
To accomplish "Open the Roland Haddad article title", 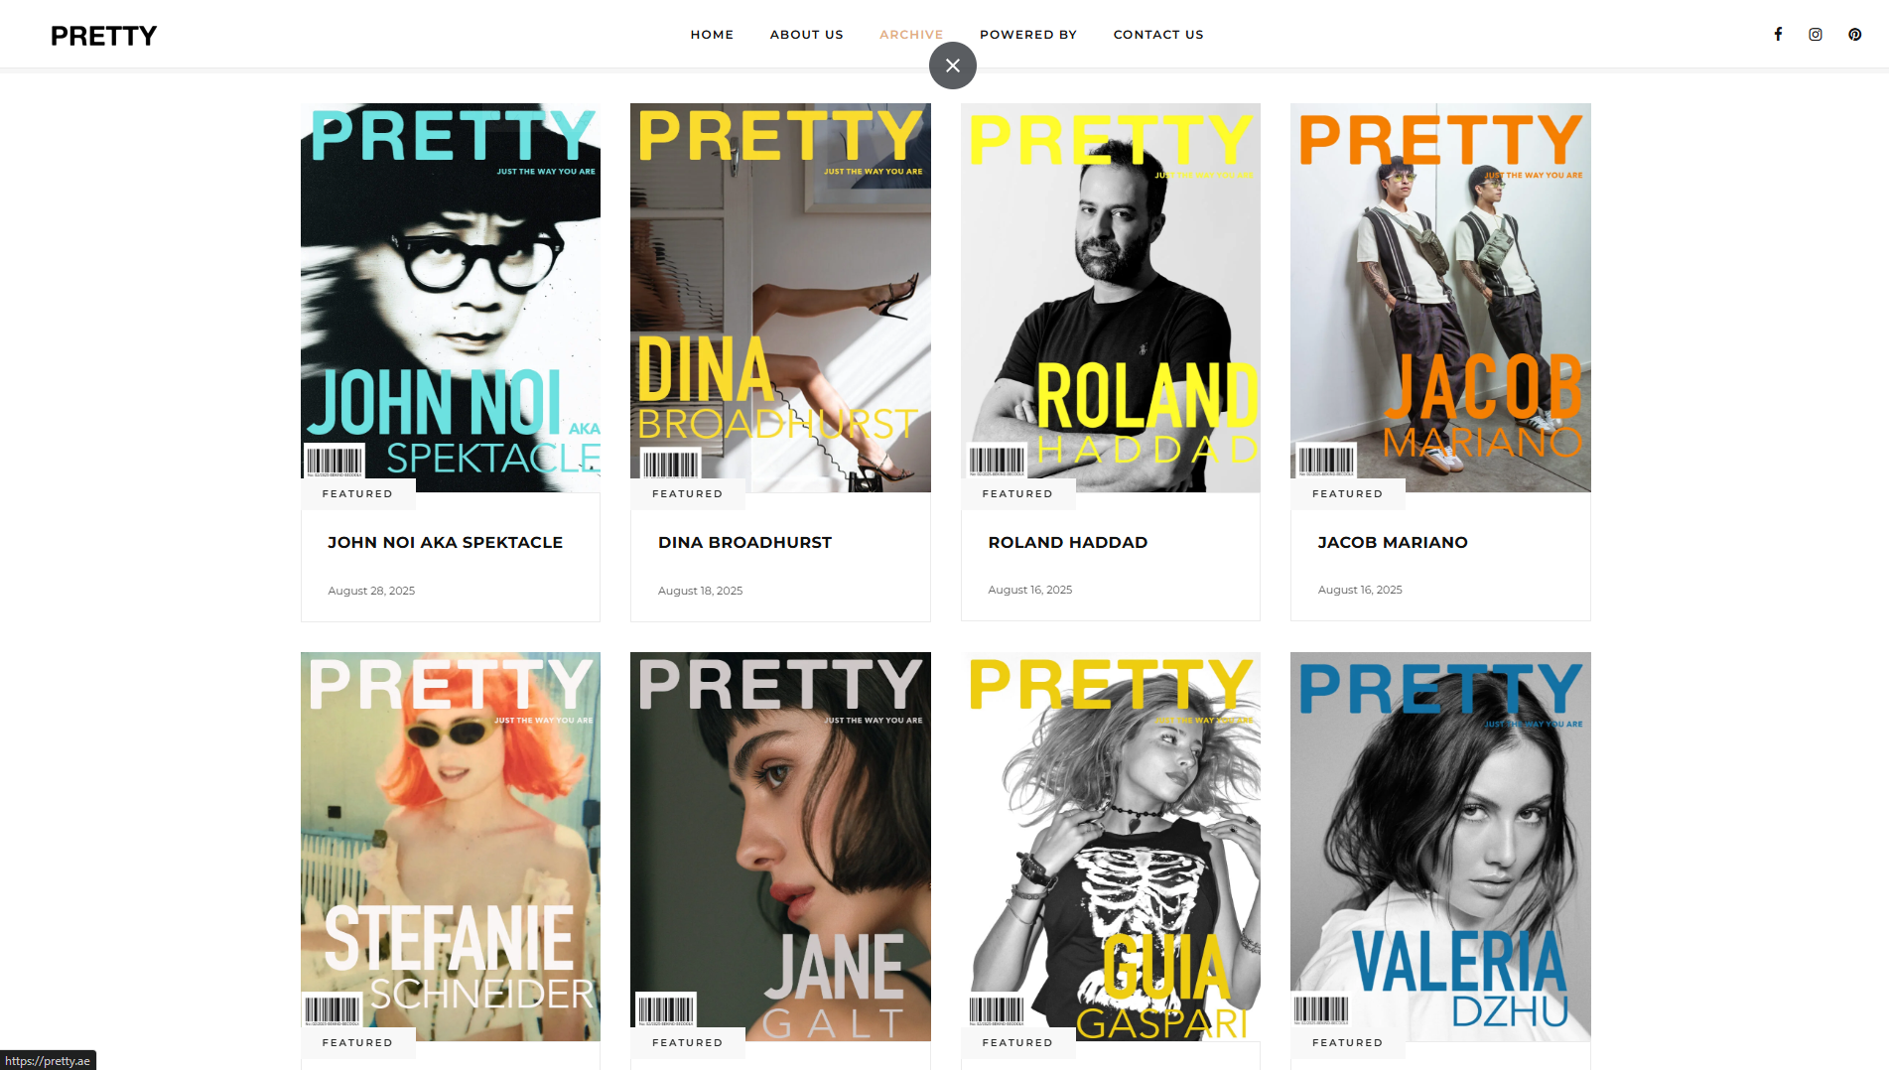I will tap(1068, 542).
